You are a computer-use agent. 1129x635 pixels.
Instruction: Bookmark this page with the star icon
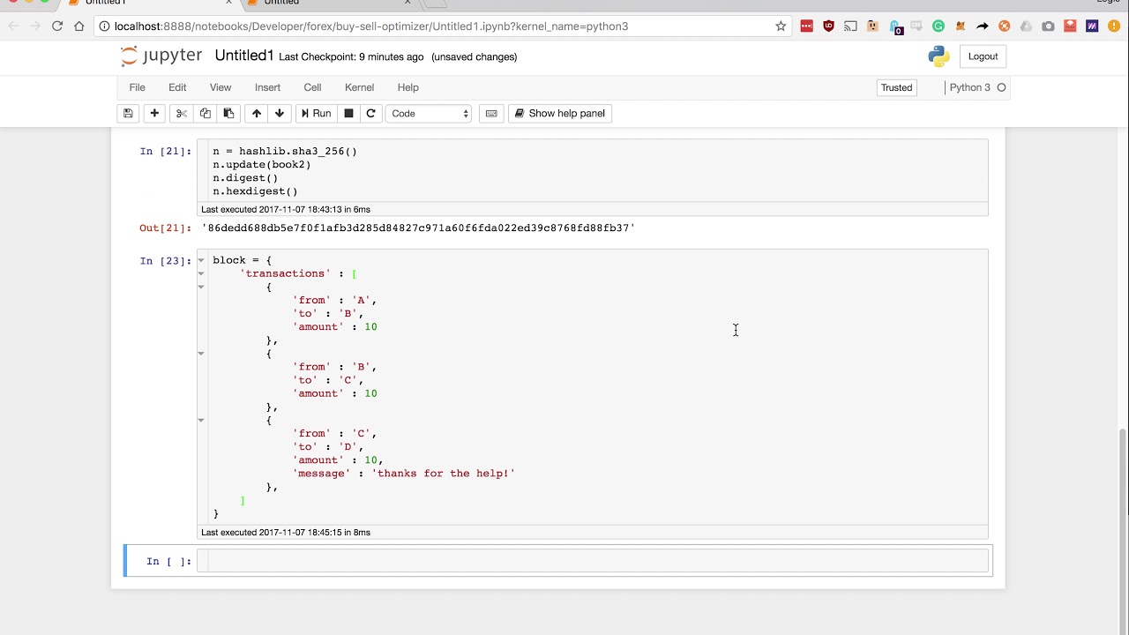(781, 26)
